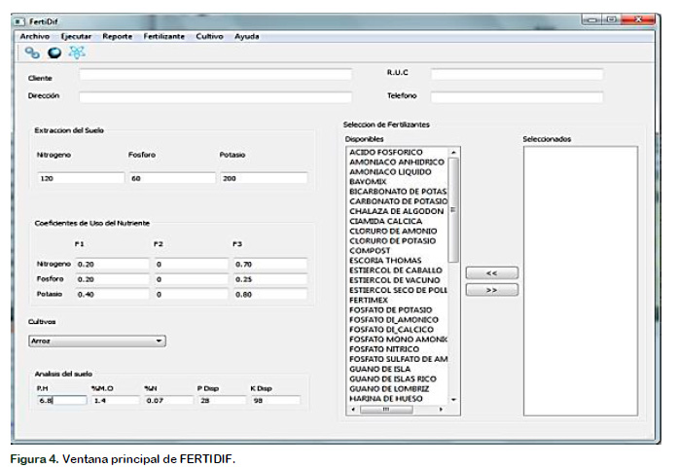Click the << button to remove fertilizer
The image size is (677, 468).
coord(492,272)
